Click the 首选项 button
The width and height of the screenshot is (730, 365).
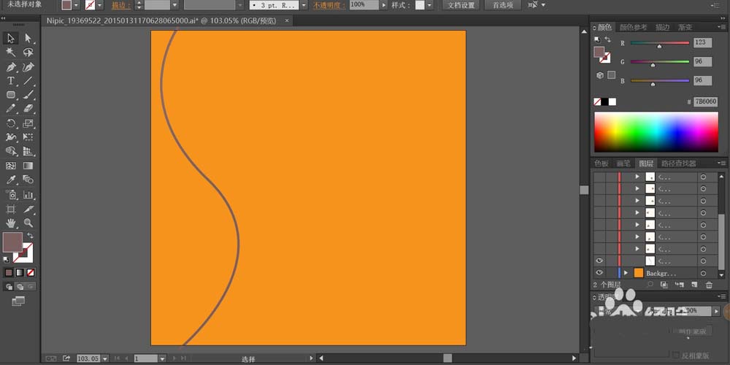(503, 5)
